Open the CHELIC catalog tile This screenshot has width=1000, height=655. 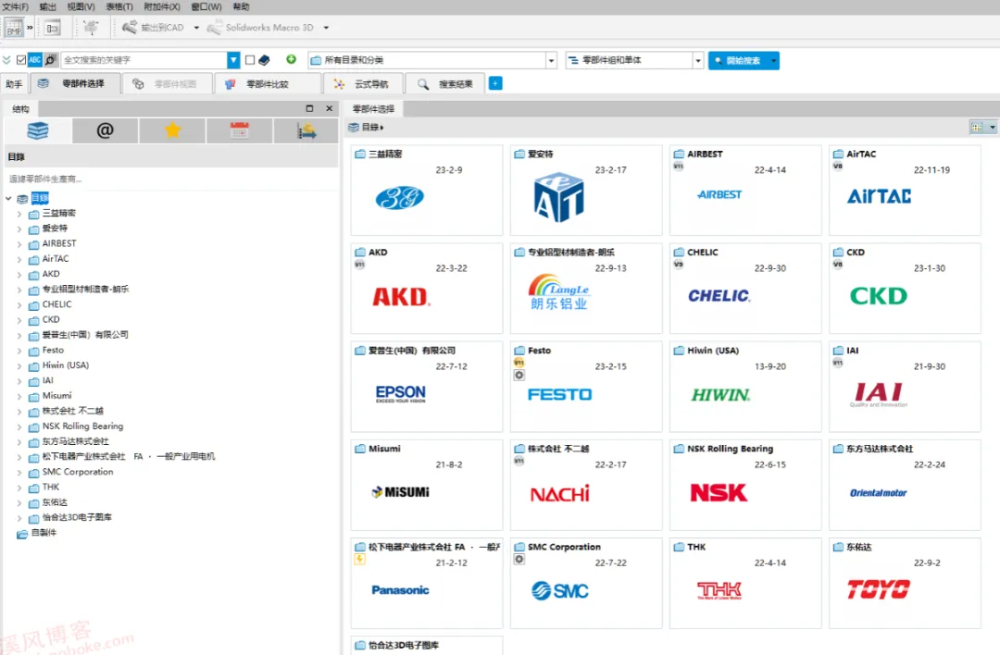tap(745, 289)
